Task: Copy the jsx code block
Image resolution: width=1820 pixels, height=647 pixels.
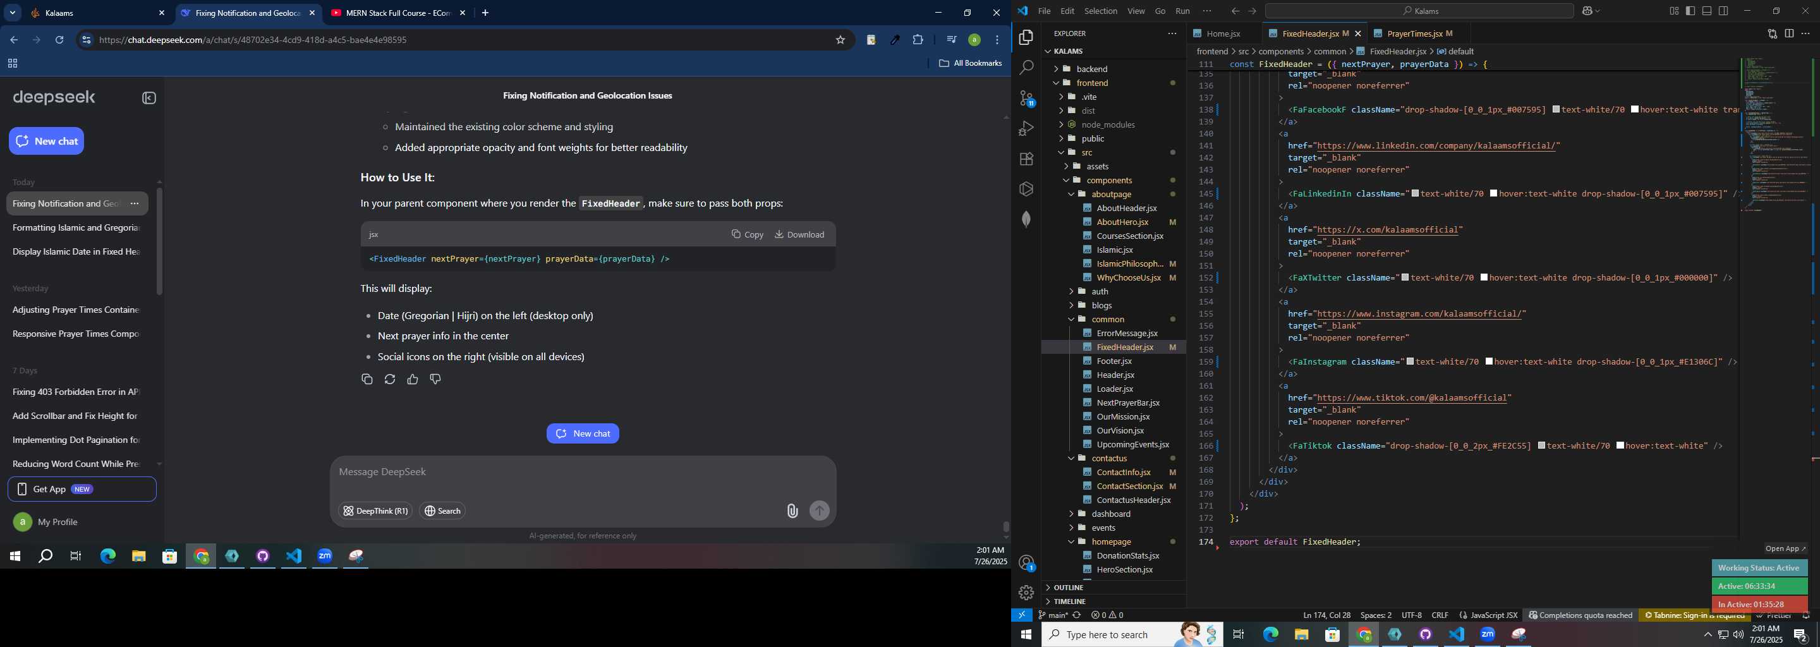Action: 748,234
